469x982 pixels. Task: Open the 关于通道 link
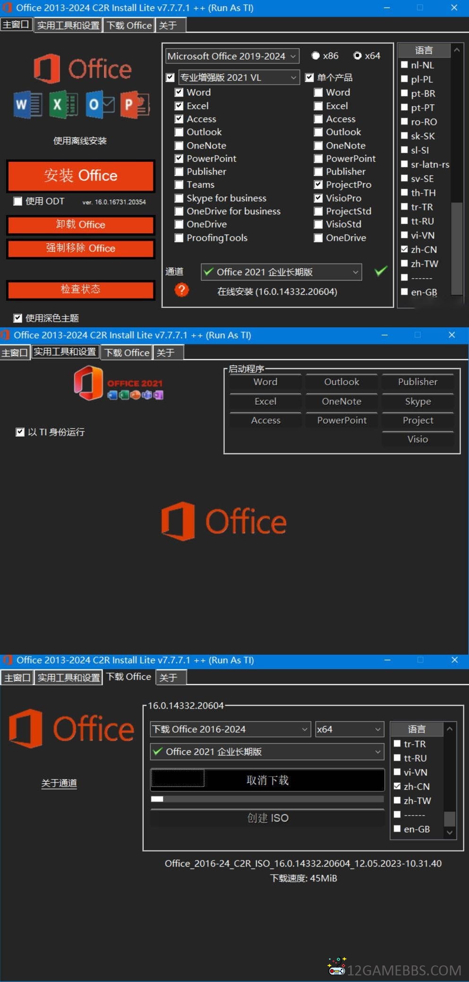(59, 783)
